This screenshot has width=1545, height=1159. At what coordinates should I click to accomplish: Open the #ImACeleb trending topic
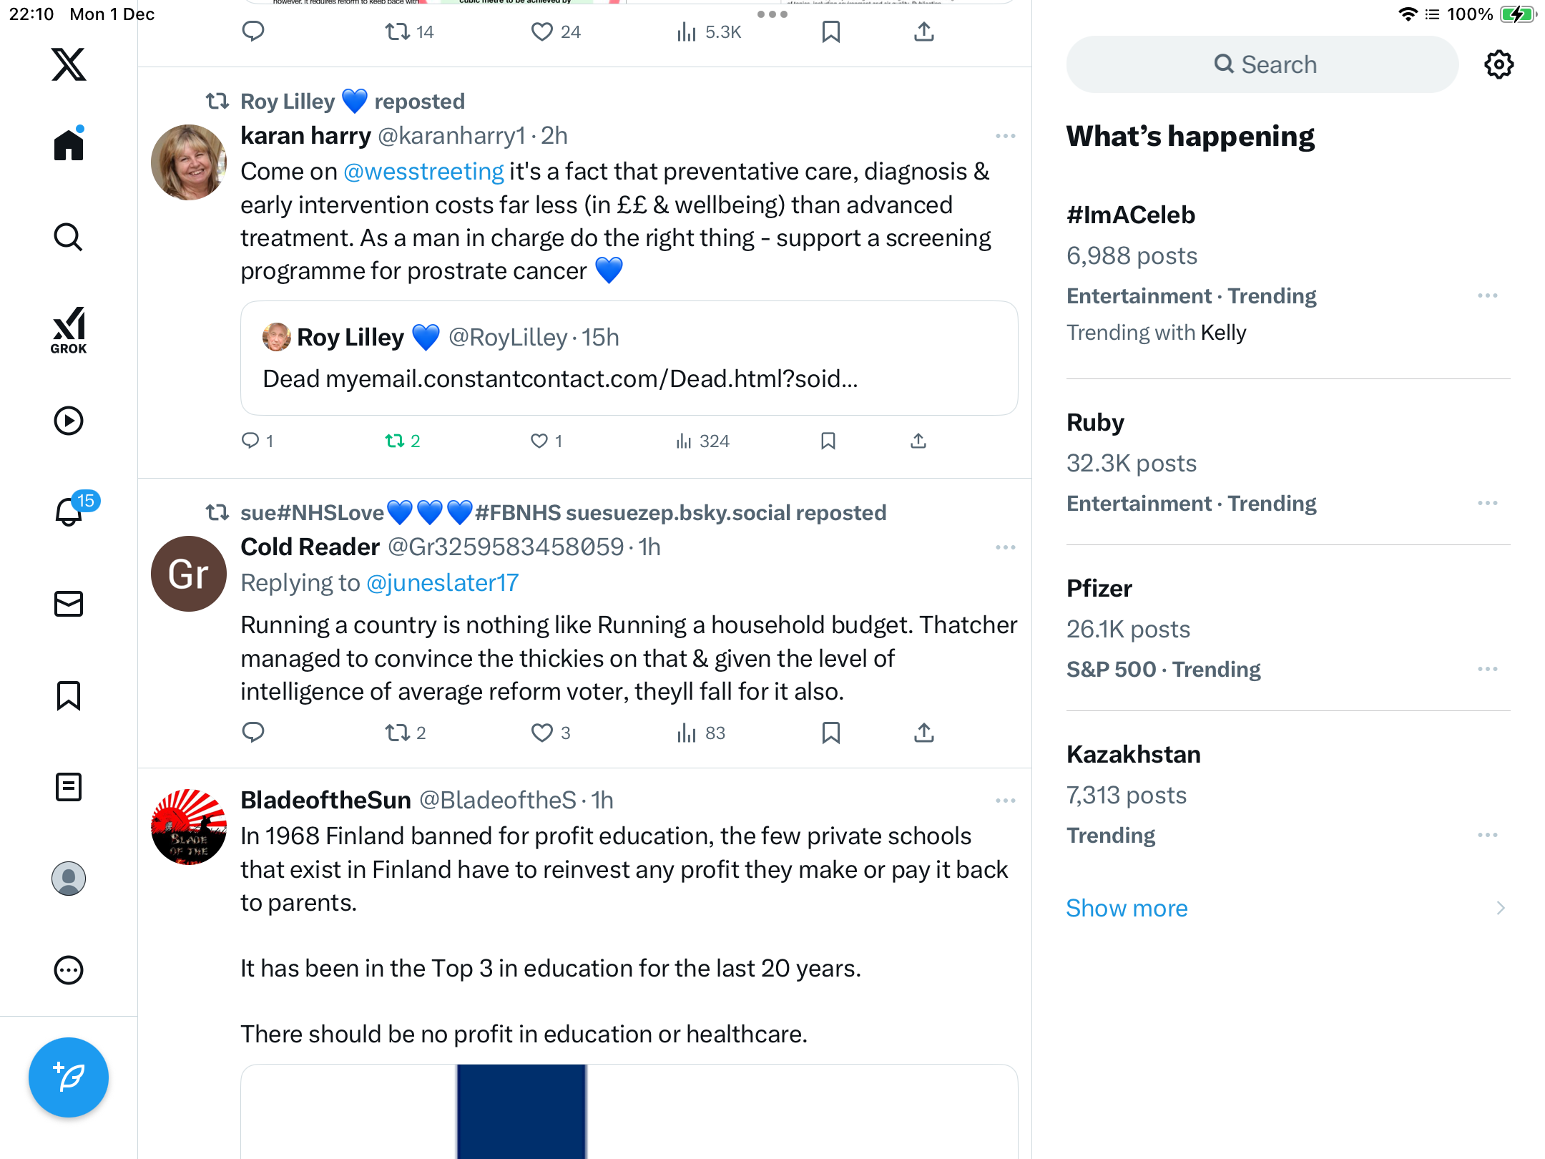1130,215
